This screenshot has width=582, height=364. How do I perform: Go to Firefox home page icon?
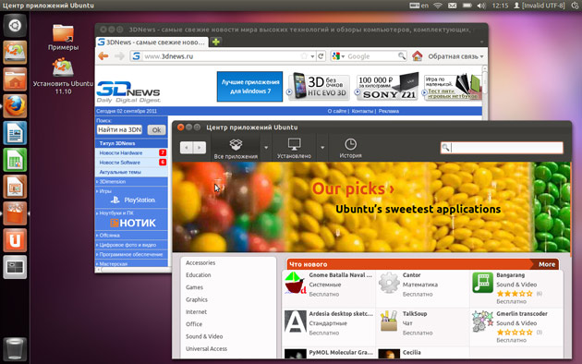[418, 56]
